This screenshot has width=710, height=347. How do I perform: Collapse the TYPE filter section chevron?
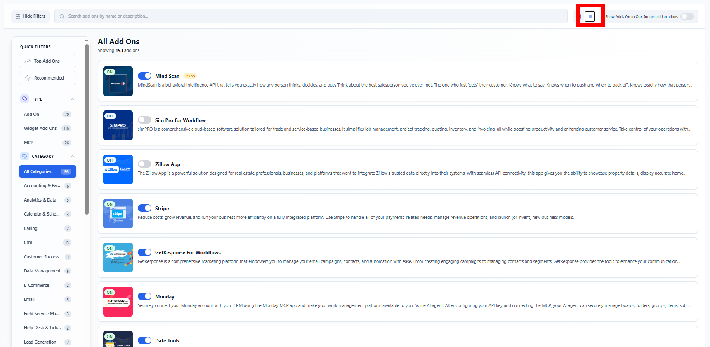73,99
